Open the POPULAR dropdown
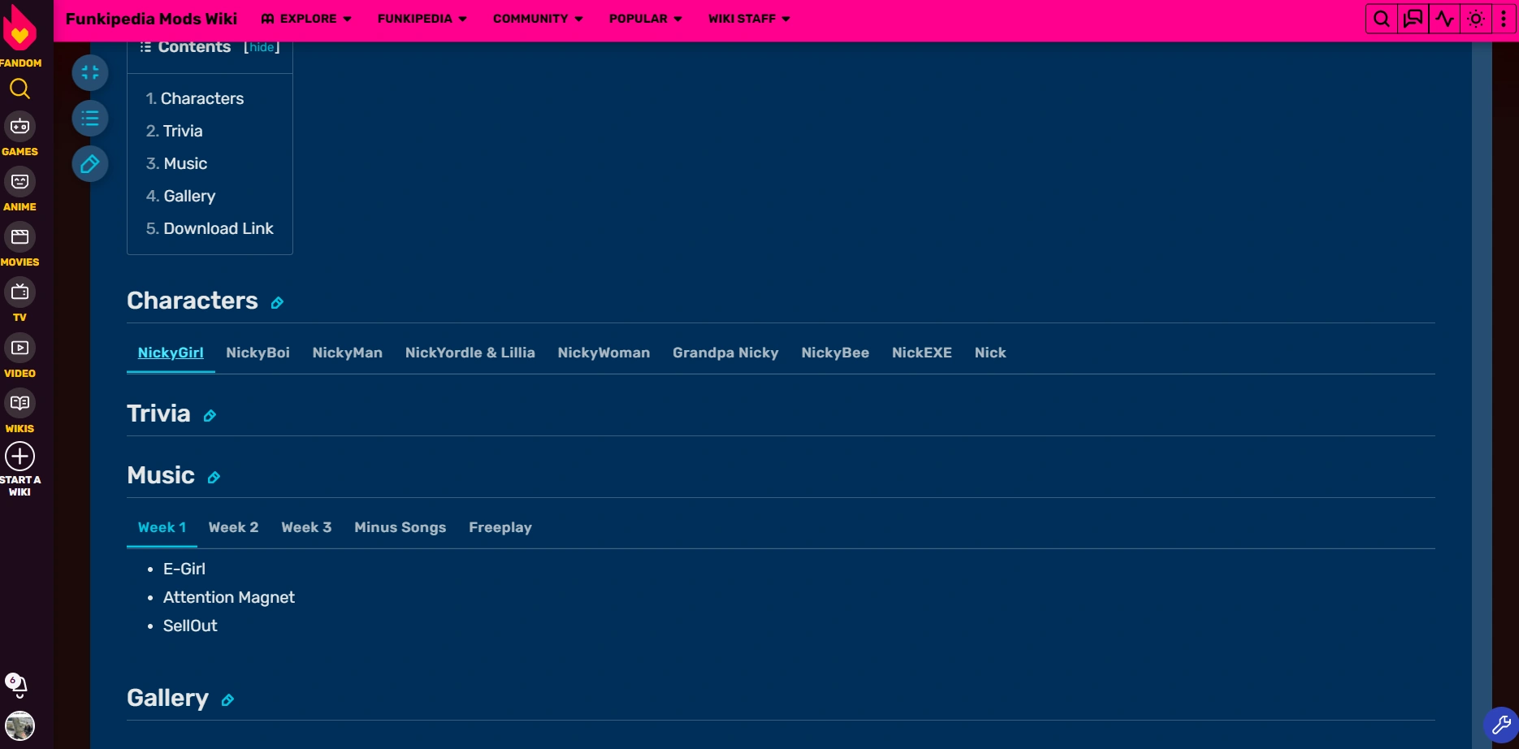The width and height of the screenshot is (1519, 749). tap(644, 18)
